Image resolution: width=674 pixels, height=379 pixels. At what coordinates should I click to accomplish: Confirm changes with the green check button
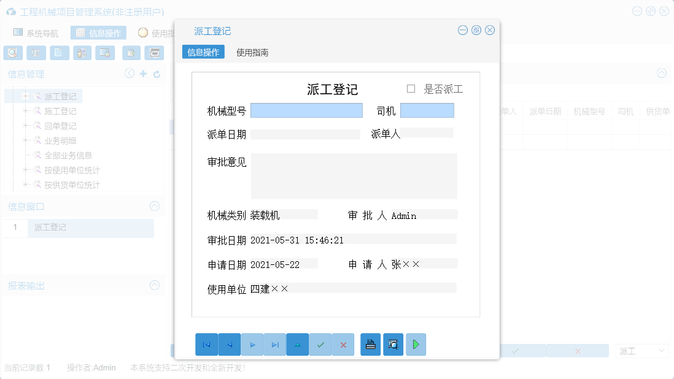[320, 344]
